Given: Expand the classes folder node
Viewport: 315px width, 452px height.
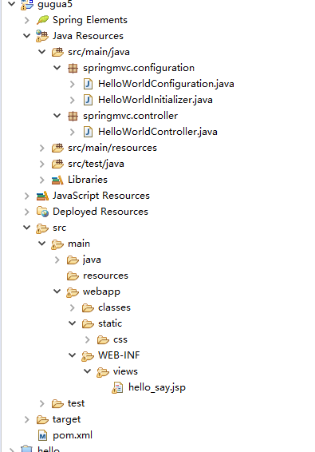Looking at the screenshot, I should pos(73,308).
